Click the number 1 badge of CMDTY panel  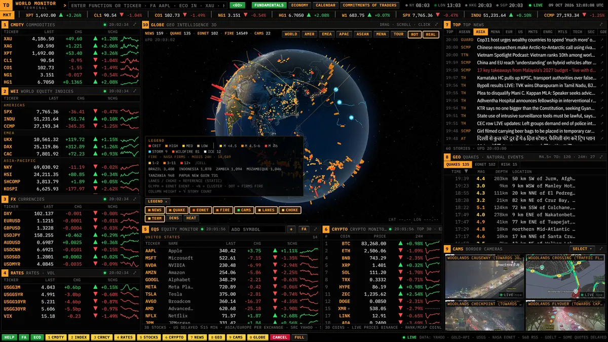coord(5,24)
